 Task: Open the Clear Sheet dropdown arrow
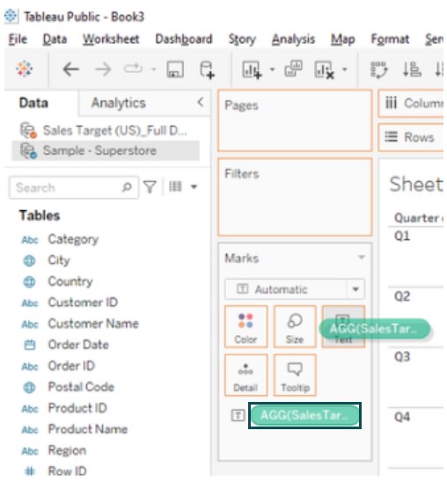tap(345, 69)
